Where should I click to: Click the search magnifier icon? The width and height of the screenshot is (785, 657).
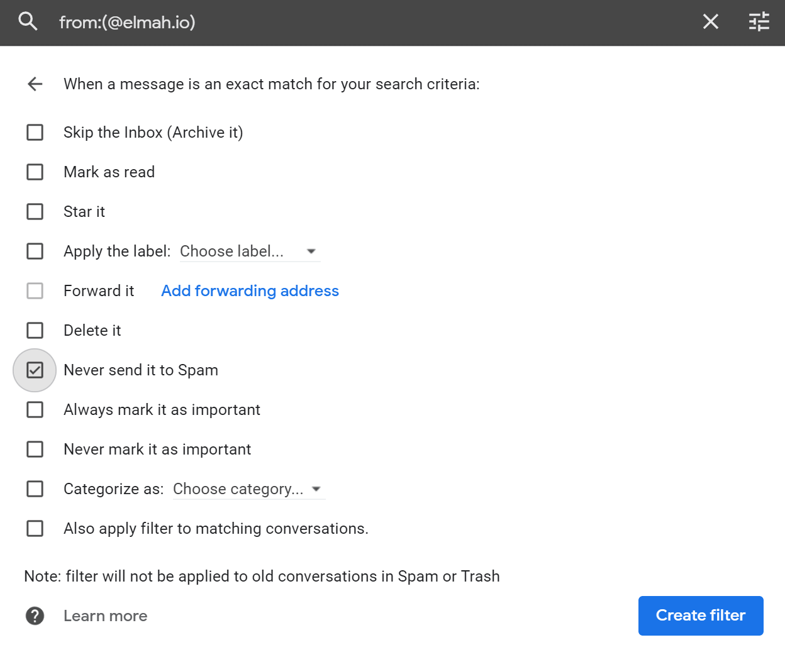[28, 21]
